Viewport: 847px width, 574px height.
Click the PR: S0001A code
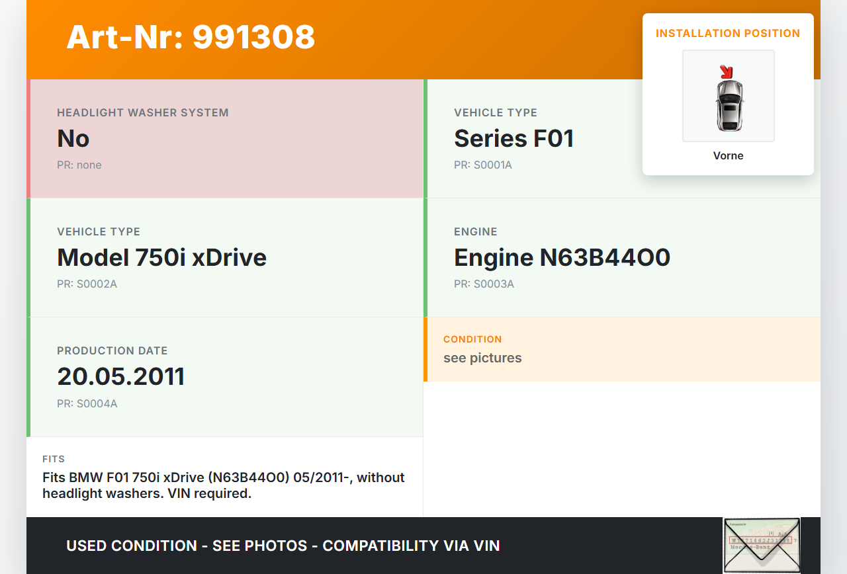[x=483, y=165]
